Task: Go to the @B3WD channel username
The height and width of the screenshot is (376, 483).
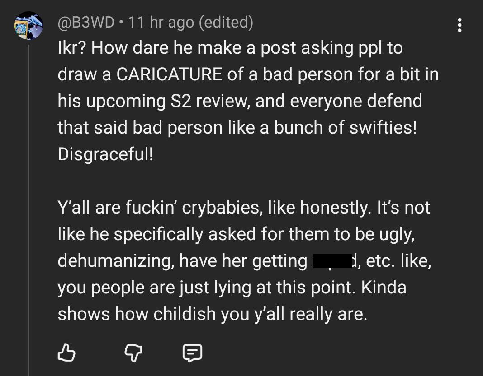Action: (86, 22)
